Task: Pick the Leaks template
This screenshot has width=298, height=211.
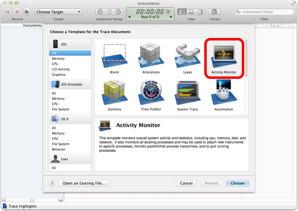Action: (x=187, y=57)
